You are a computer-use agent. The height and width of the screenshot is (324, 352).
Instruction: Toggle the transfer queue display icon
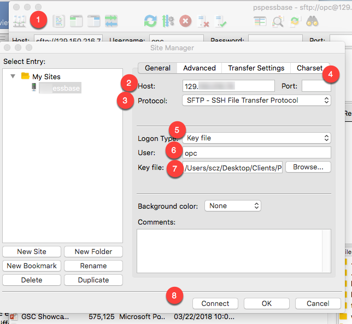(111, 21)
